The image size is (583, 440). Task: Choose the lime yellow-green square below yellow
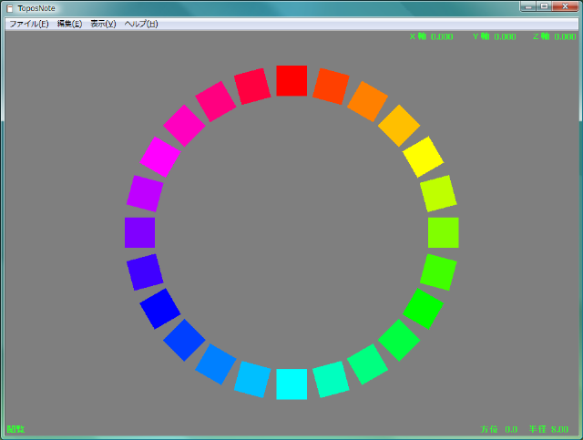(438, 193)
